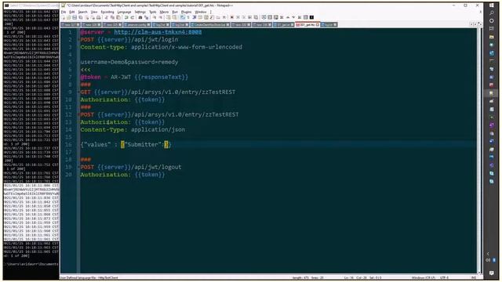Screen dimensions: 502x282
Task: Click line number 20 in the margin
Action: click(x=69, y=175)
